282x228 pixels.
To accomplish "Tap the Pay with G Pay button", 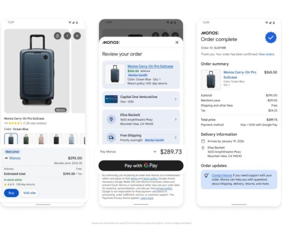I will (141, 165).
